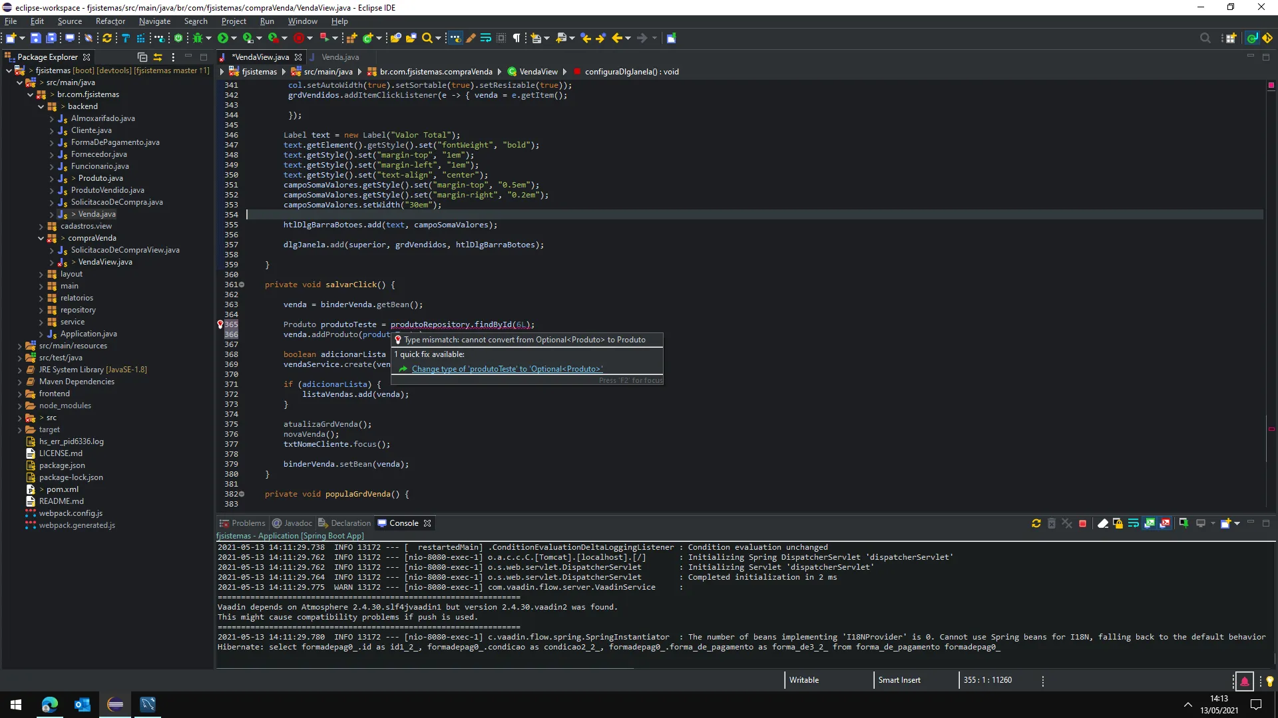This screenshot has width=1278, height=718.
Task: Click the Debug bug icon
Action: point(198,38)
